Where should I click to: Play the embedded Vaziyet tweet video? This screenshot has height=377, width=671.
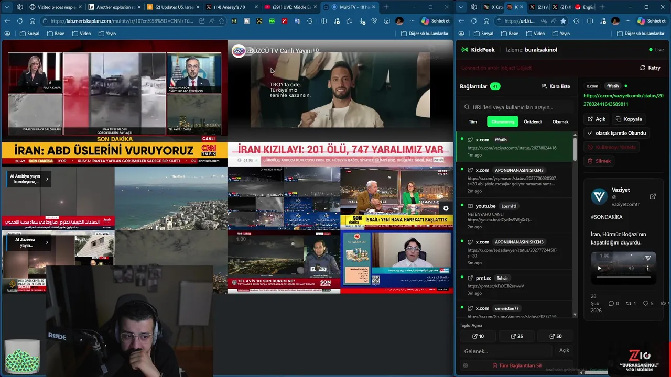point(600,268)
